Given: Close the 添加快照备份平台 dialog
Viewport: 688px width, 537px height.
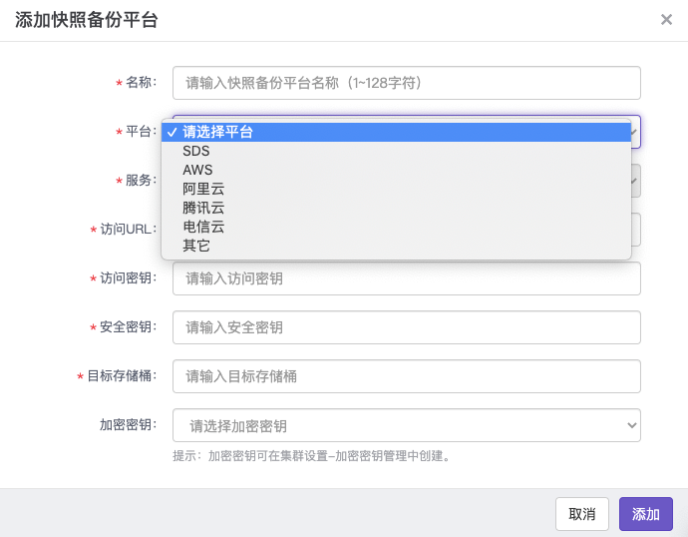Looking at the screenshot, I should [x=666, y=20].
